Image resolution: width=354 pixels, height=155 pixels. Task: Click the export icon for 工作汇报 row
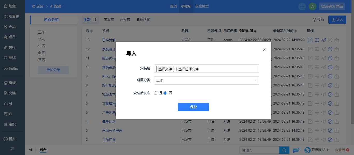click(337, 140)
